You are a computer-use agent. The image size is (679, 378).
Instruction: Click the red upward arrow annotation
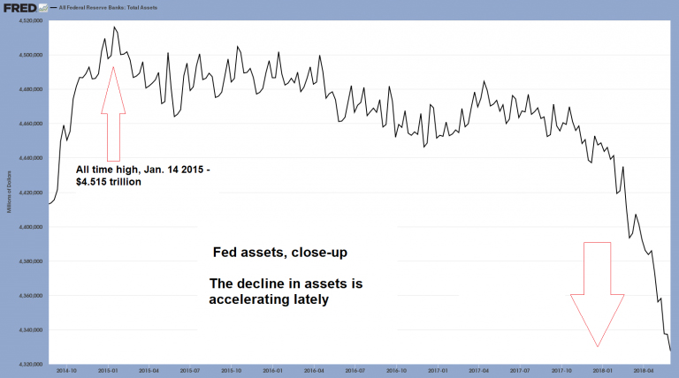pos(113,113)
